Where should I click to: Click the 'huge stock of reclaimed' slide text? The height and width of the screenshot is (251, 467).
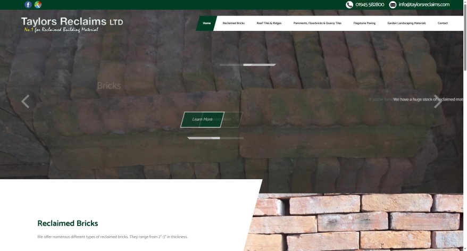428,99
